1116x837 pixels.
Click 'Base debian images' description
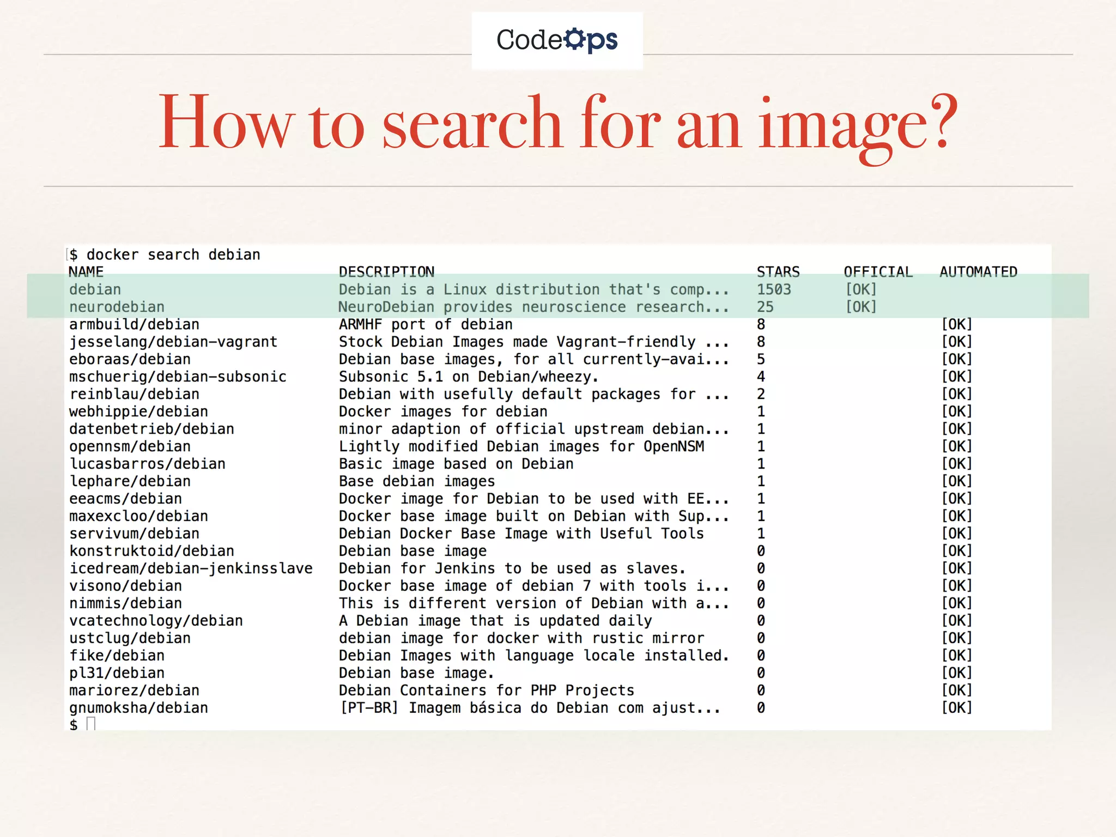pyautogui.click(x=417, y=481)
